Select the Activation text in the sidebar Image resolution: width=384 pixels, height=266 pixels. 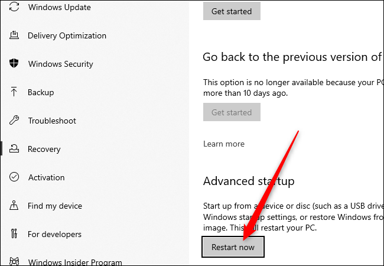pos(46,177)
